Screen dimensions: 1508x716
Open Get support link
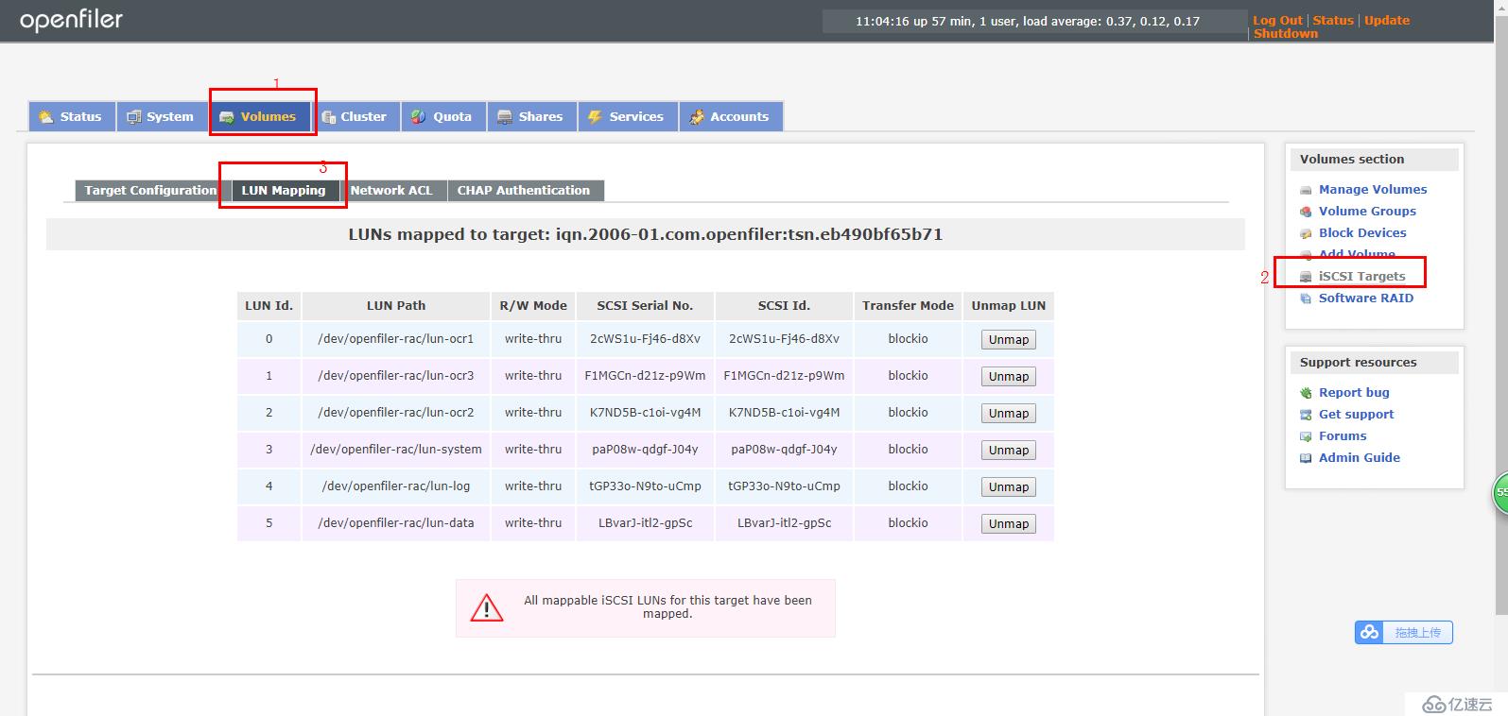[1356, 415]
